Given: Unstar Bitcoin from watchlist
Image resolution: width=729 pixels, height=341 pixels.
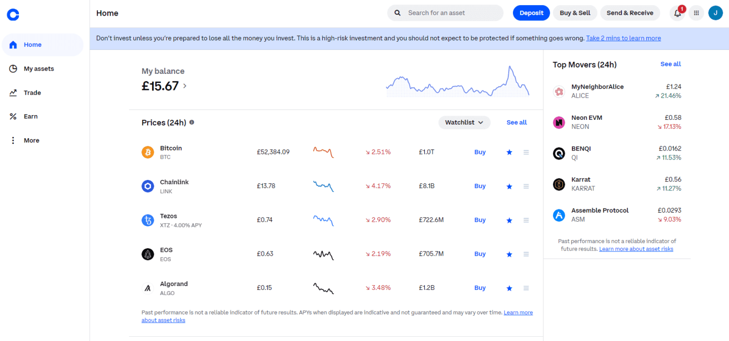Looking at the screenshot, I should (509, 152).
